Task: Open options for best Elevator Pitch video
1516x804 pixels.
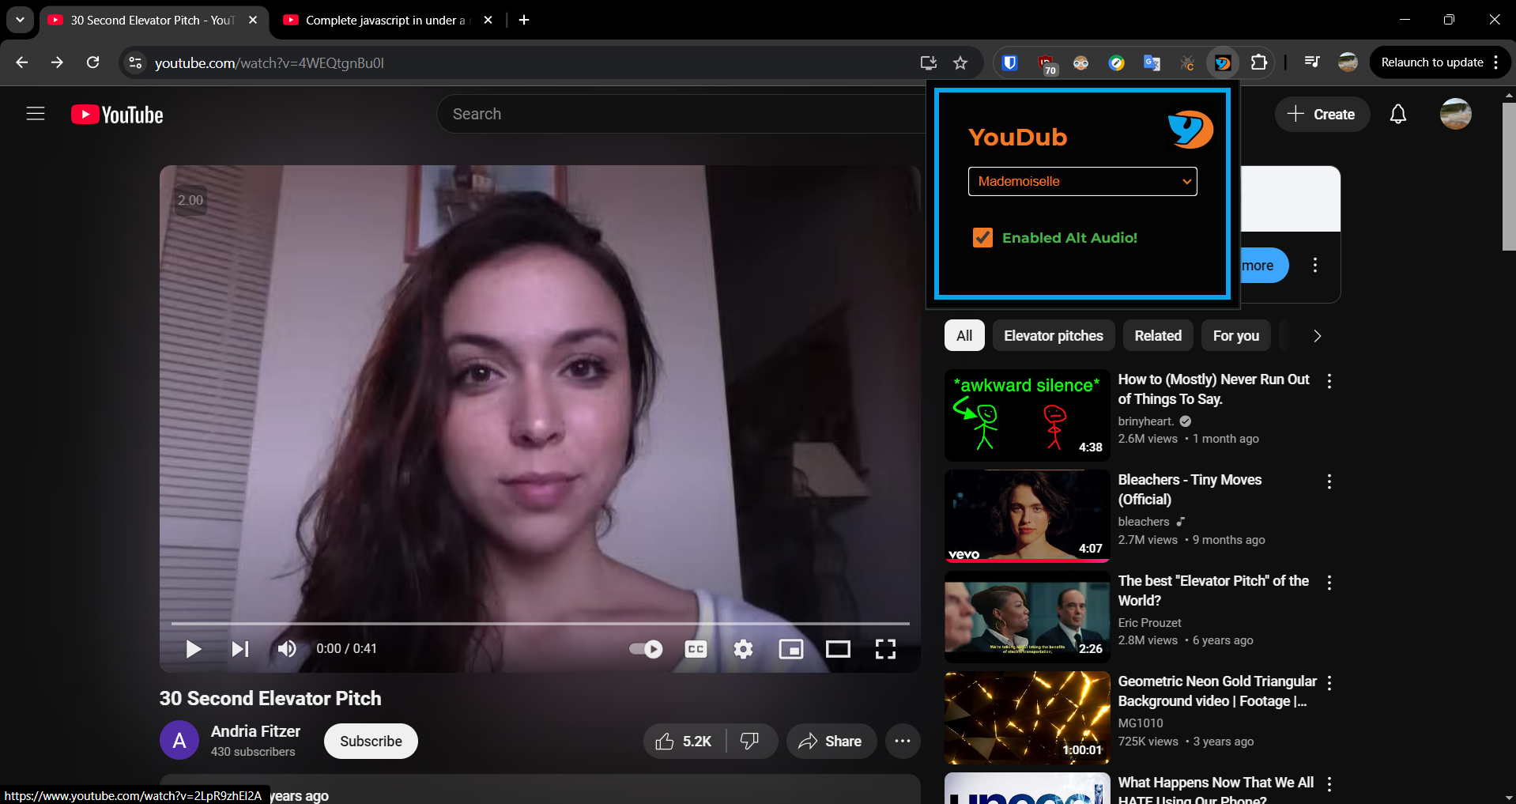Action: (1329, 583)
